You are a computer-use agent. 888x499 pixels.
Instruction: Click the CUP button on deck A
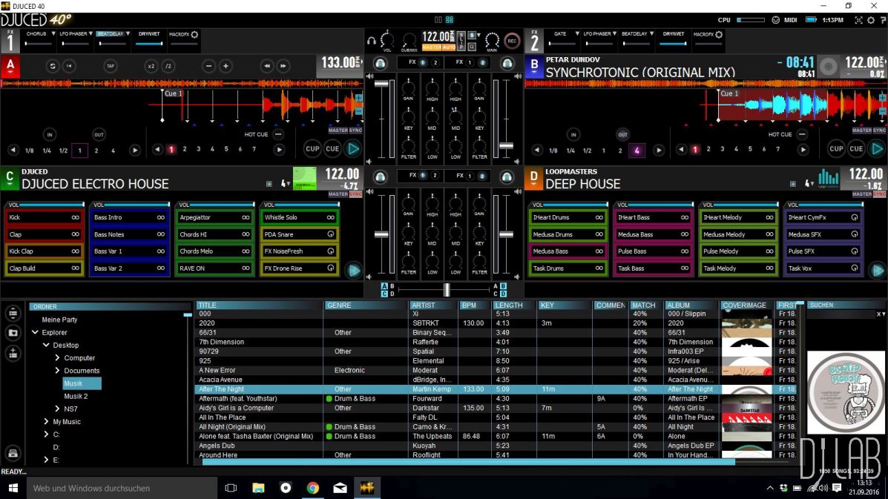pyautogui.click(x=313, y=148)
